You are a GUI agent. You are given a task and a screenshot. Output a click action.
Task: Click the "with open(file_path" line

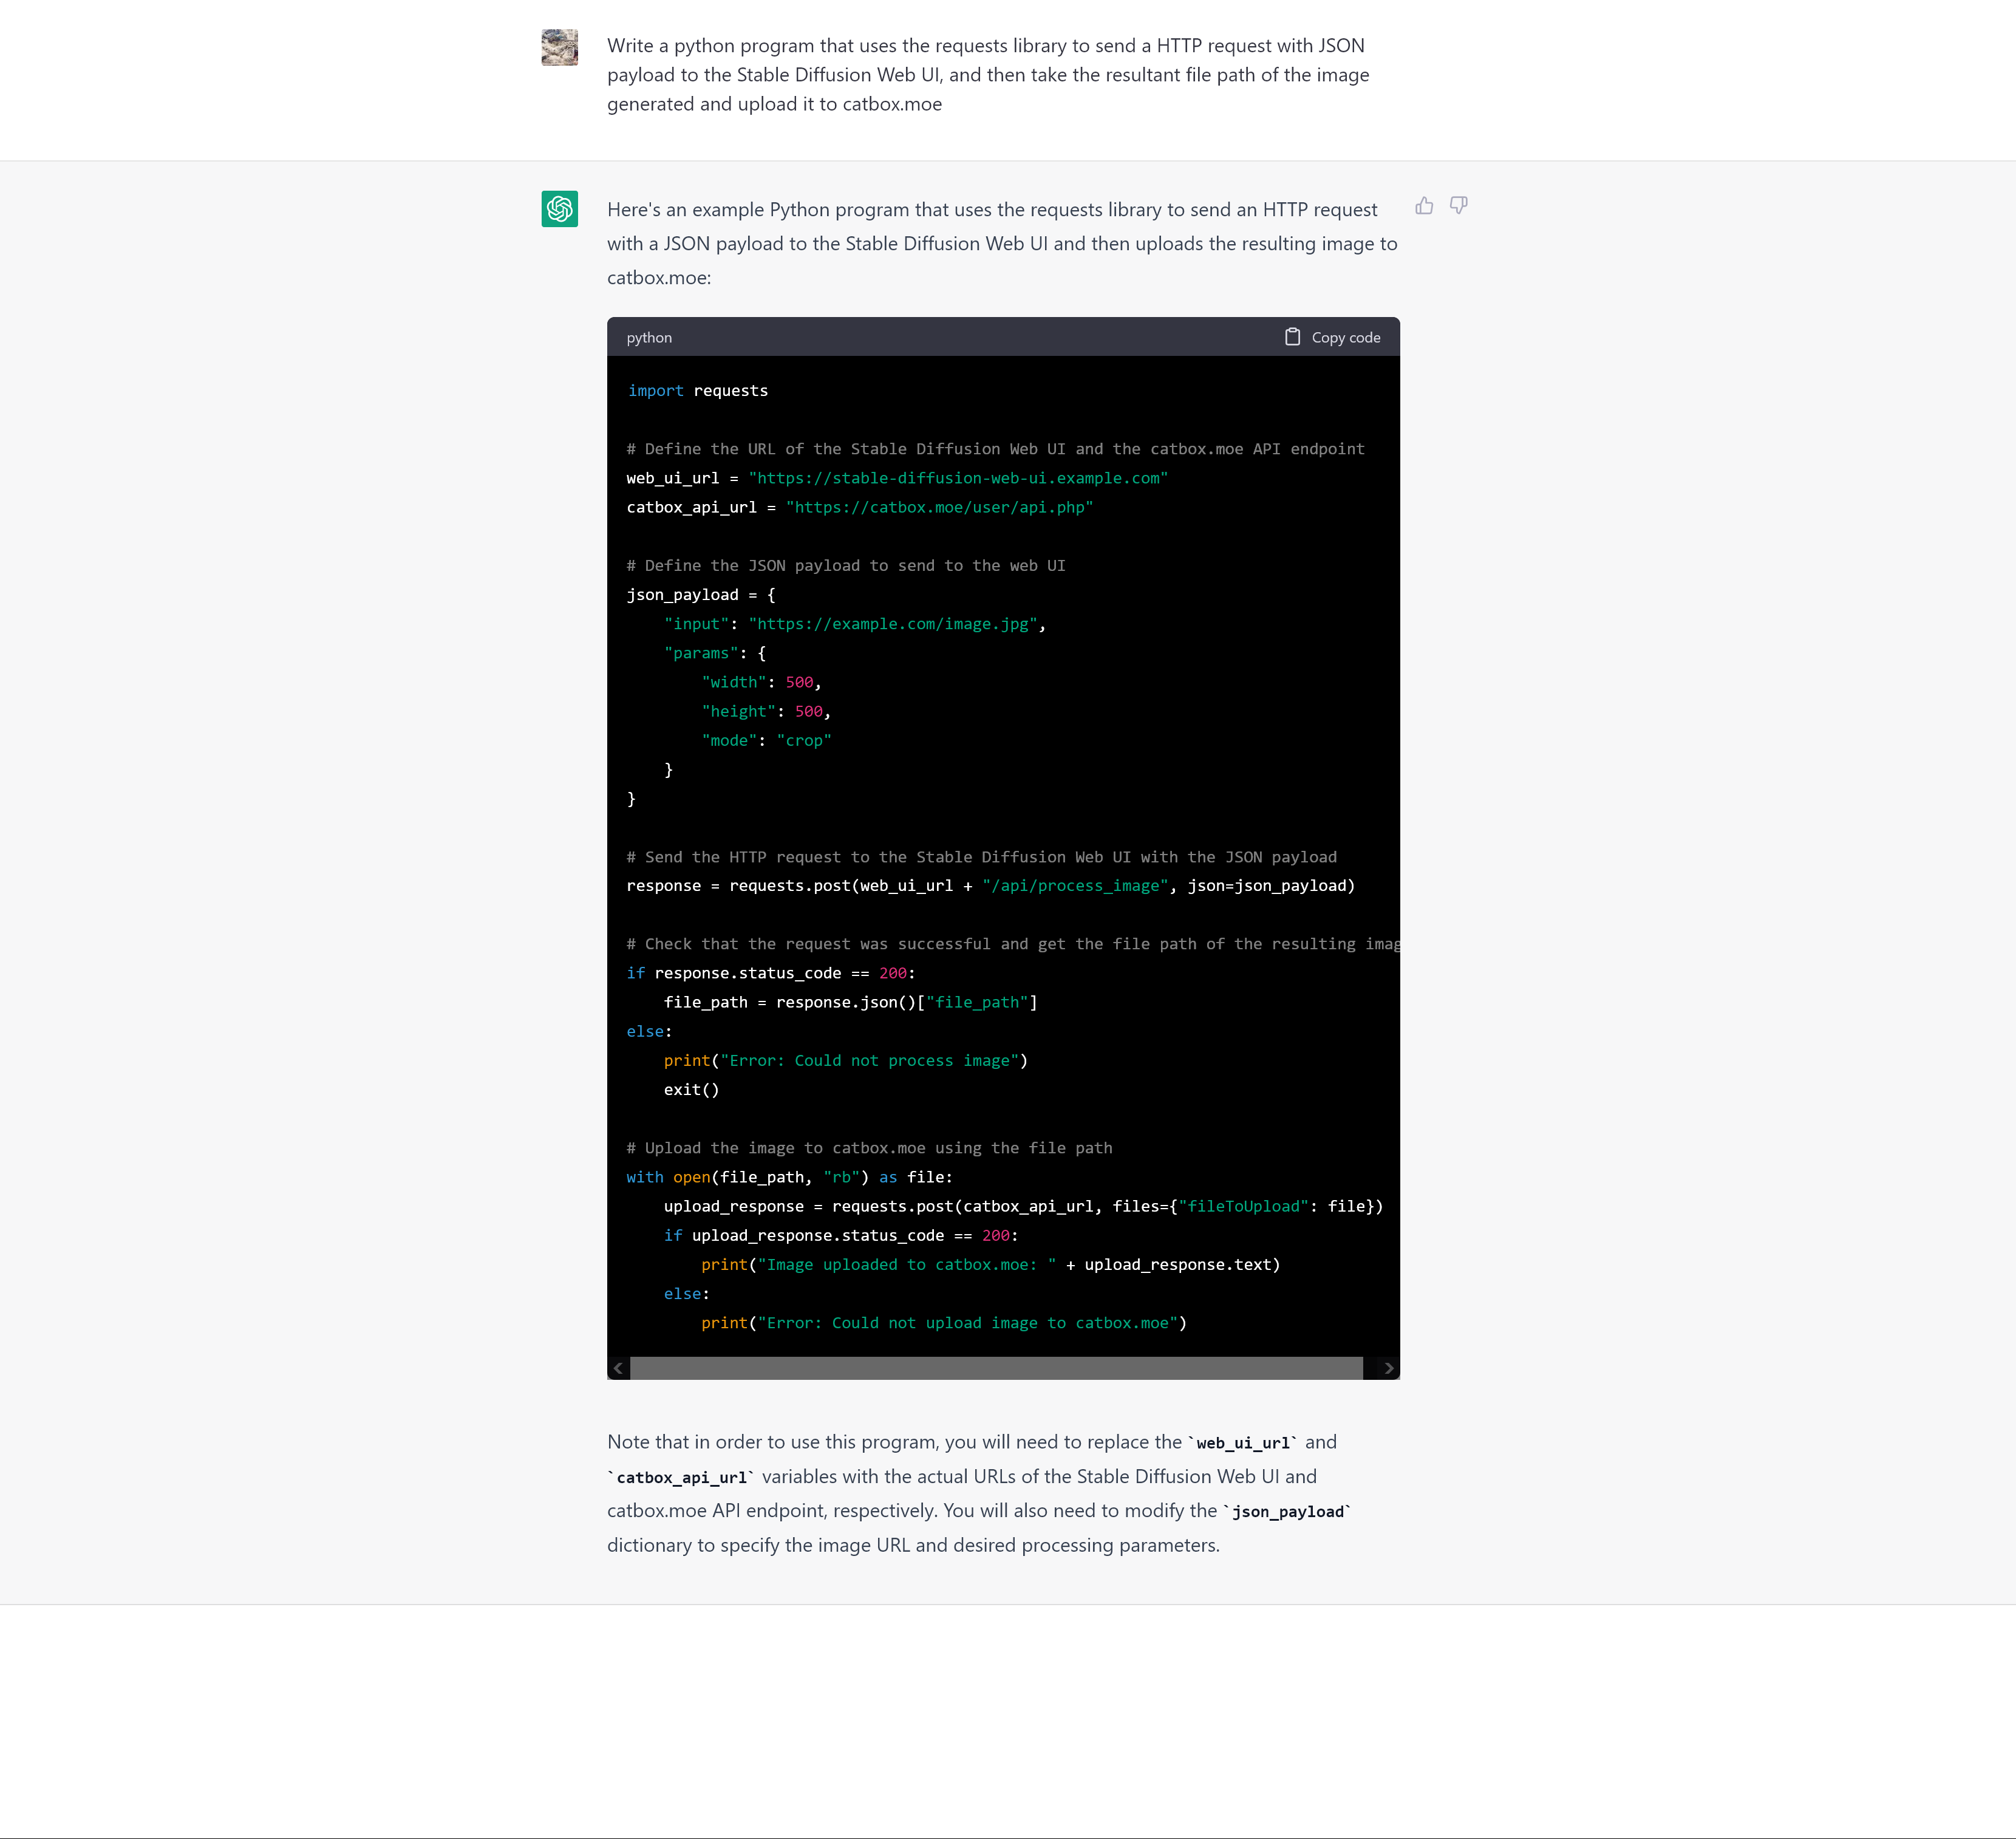click(790, 1177)
